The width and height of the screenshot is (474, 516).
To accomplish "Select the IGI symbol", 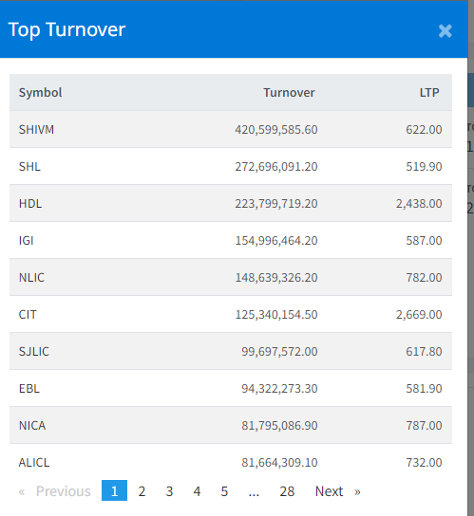I will click(x=26, y=241).
